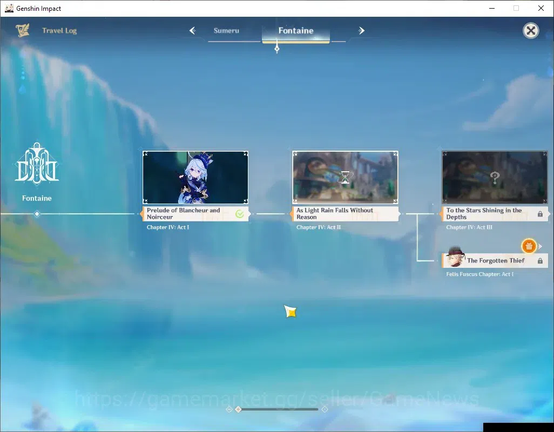554x432 pixels.
Task: Click the Chapter IV: Act III label
Action: click(x=469, y=227)
